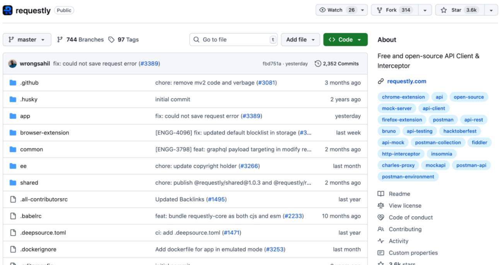Click the pulse icon next to Activity
Image resolution: width=500 pixels, height=265 pixels.
tap(381, 241)
